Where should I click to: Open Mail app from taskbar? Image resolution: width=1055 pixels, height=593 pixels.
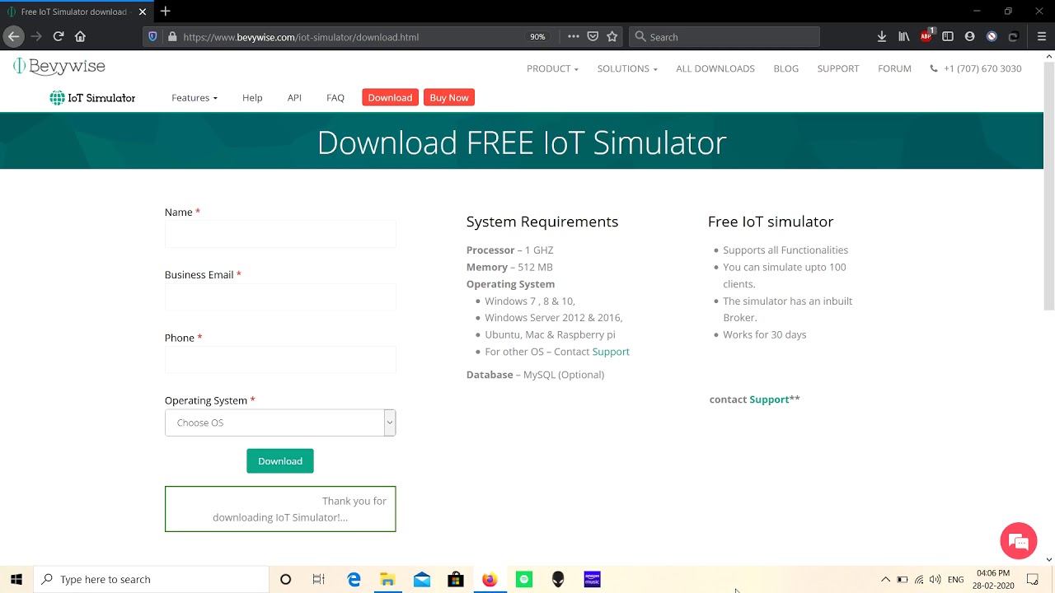[422, 580]
